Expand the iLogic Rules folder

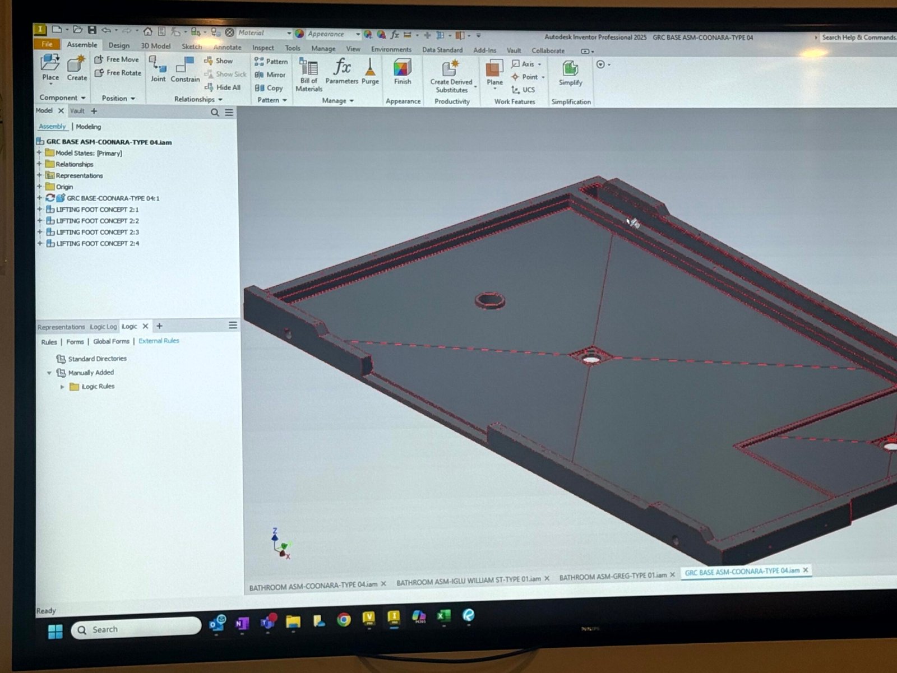pos(62,387)
